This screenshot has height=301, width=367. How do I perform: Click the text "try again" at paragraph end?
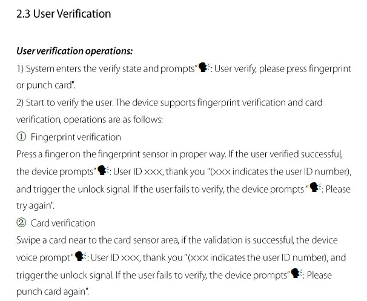34,206
